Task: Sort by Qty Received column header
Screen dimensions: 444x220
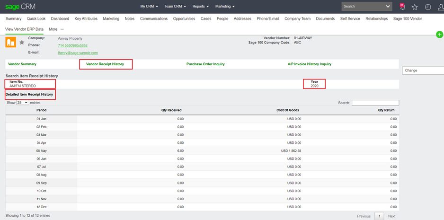Action: point(171,110)
